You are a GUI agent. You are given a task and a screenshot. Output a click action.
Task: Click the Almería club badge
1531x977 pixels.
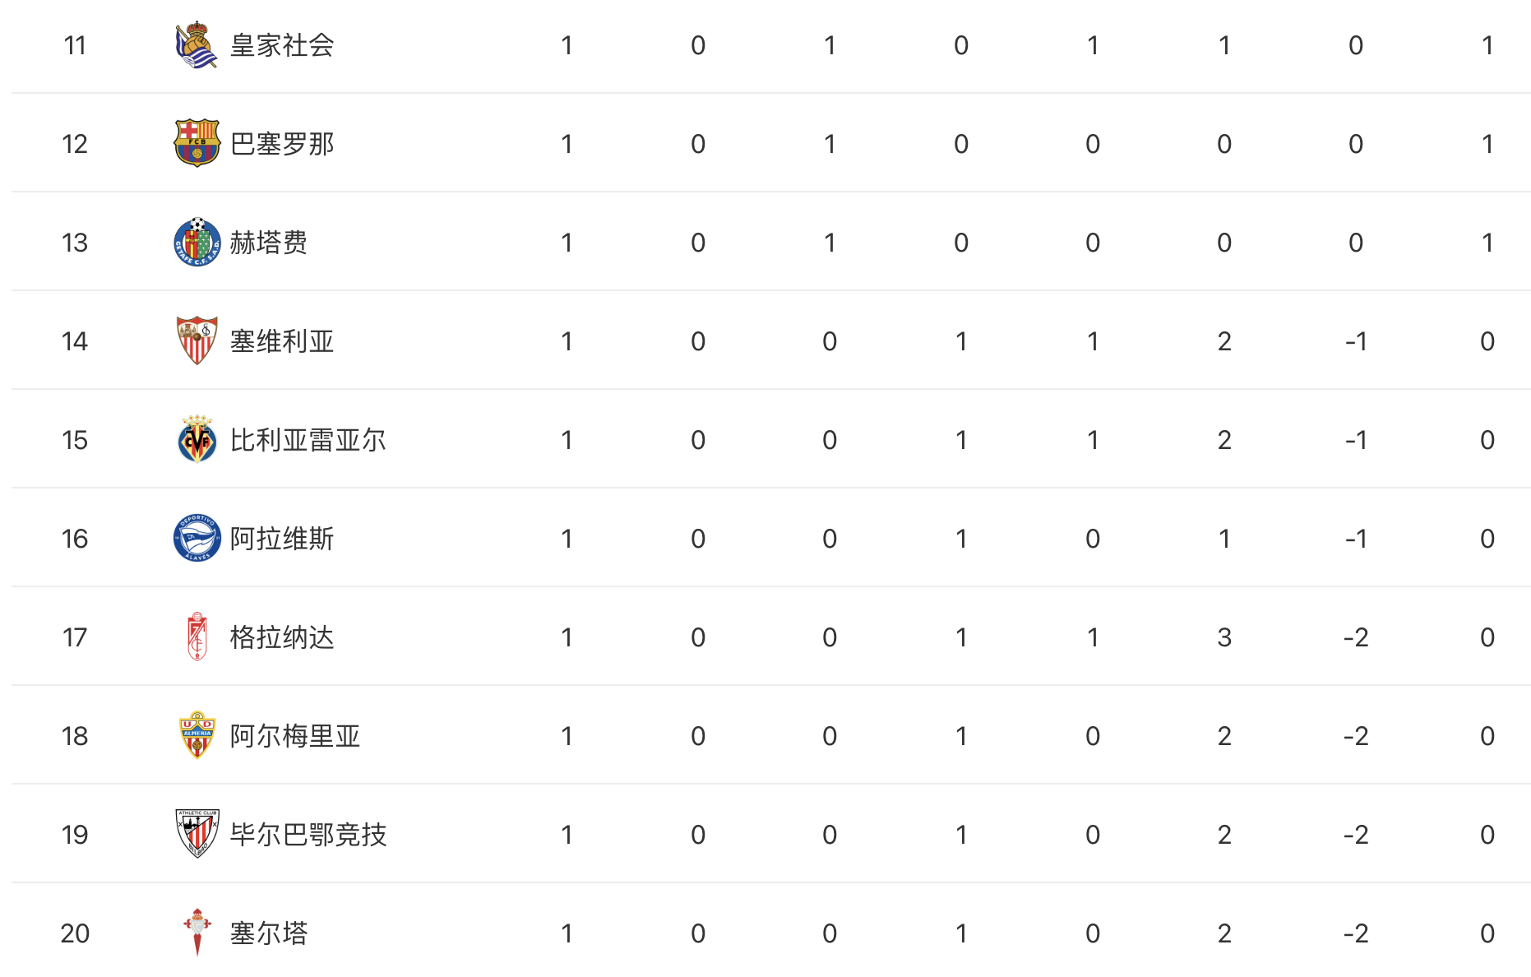[x=197, y=735]
